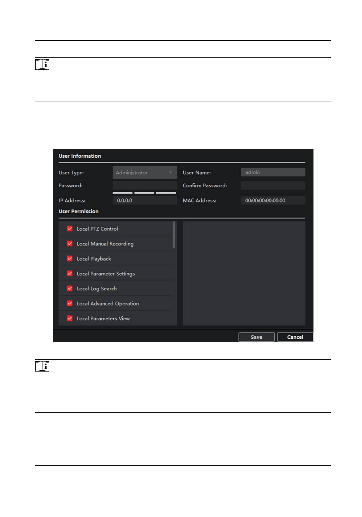Click the password strength indicator bar
Viewport: 362px width, 517px height.
pyautogui.click(x=144, y=193)
